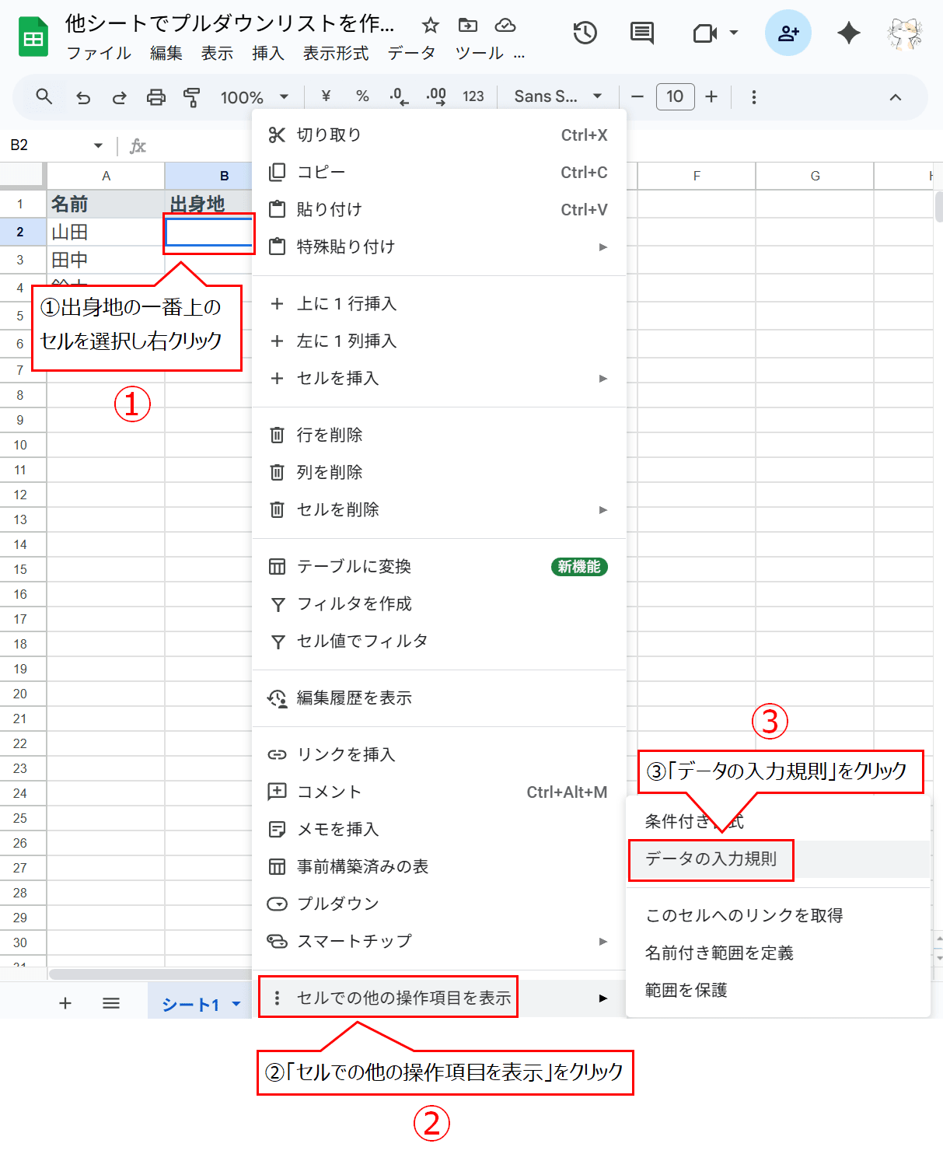Click the redo arrow in toolbar
Viewport: 943px width, 1154px height.
(119, 97)
